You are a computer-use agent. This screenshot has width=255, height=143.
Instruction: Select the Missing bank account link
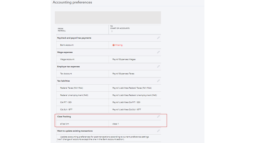(x=119, y=45)
